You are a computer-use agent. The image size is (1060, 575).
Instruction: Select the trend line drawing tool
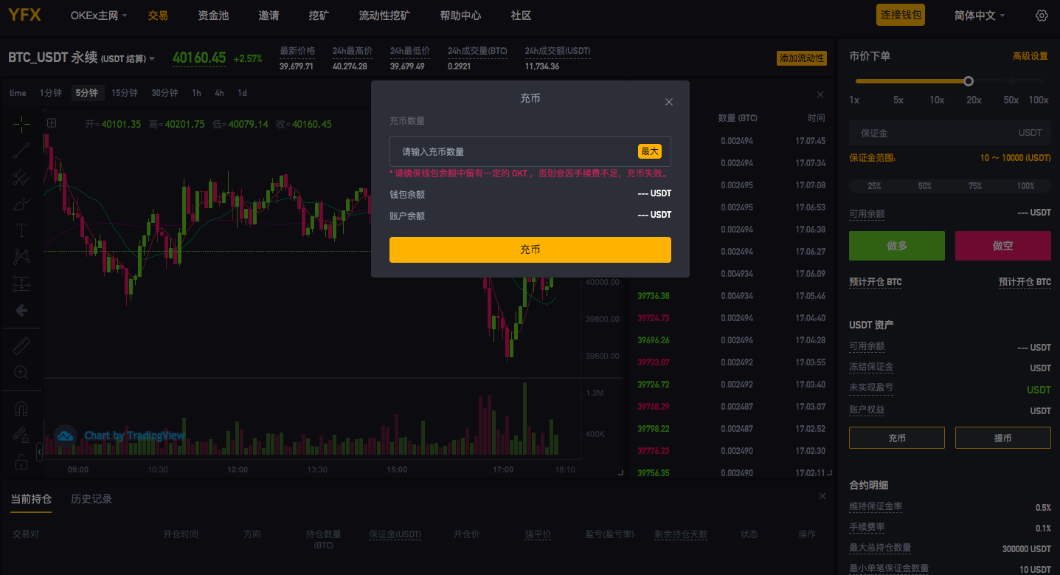(x=21, y=150)
